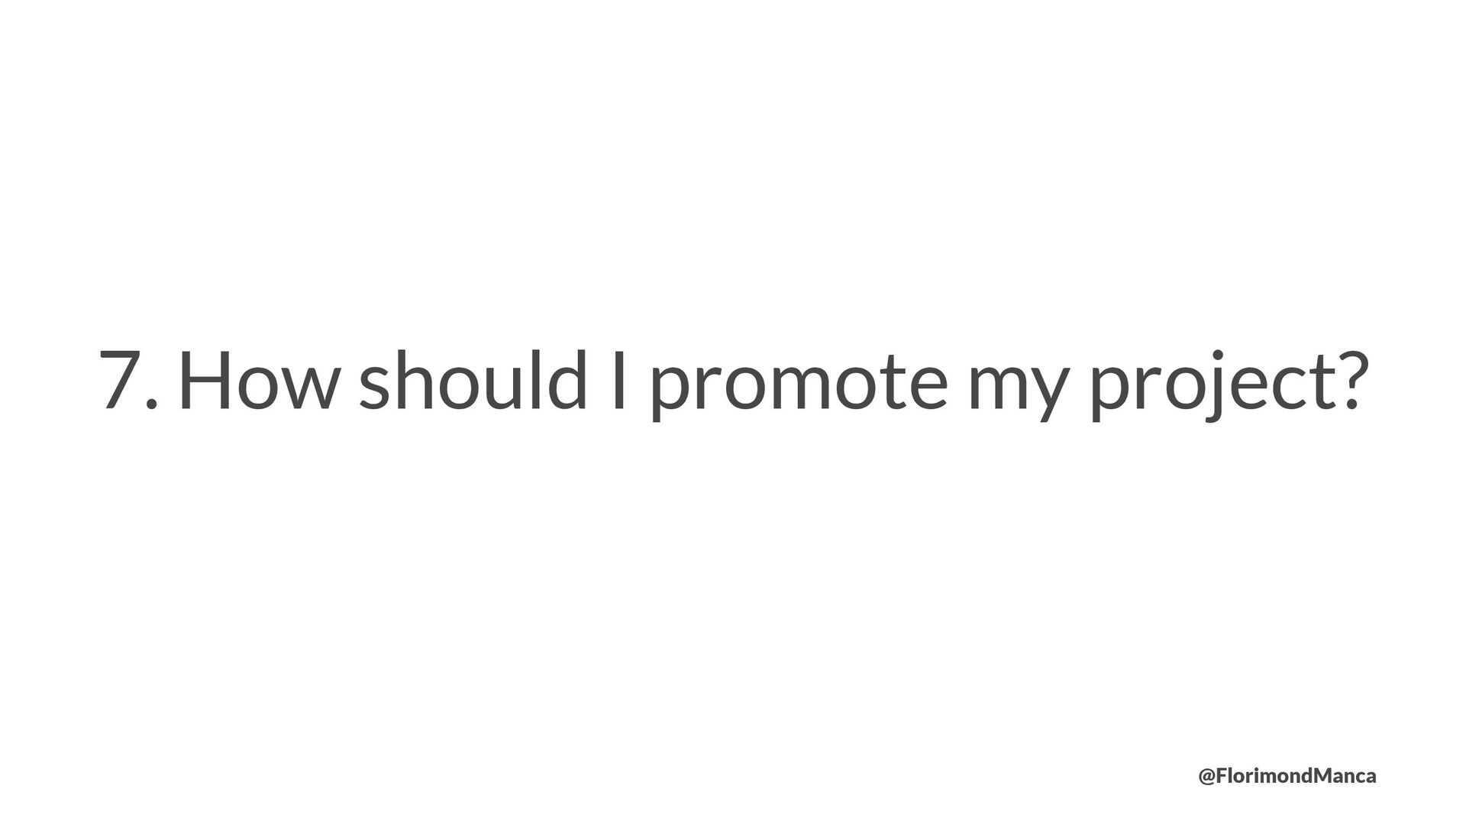Click the standalone letter "I" in the title
The height and width of the screenshot is (824, 1466).
point(620,381)
